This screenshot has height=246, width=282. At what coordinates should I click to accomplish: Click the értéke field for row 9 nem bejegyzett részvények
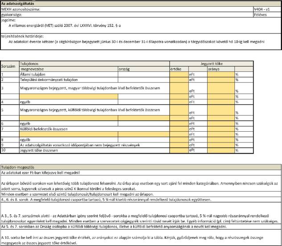coord(179,145)
